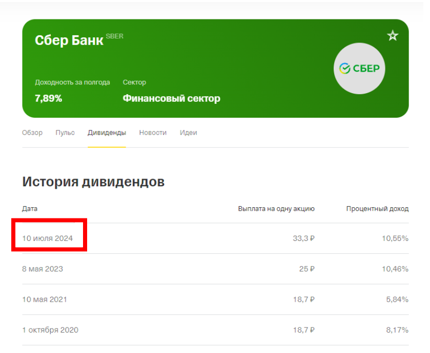Go to the Идеи tab

click(x=189, y=133)
